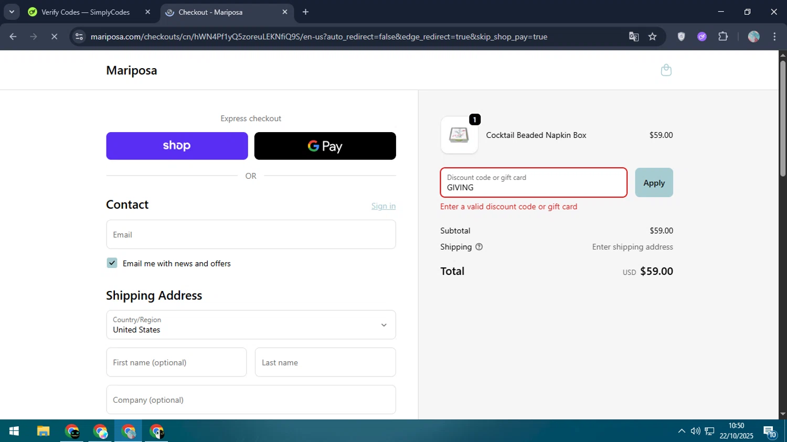This screenshot has width=787, height=442.
Task: Stop the page loading
Action: [x=54, y=37]
